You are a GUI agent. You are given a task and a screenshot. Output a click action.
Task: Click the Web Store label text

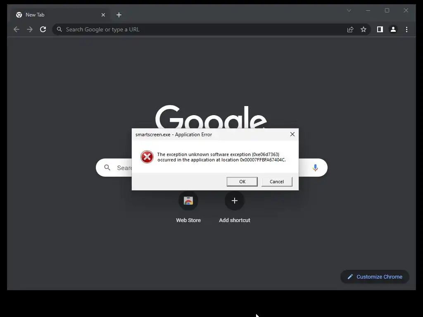point(188,220)
